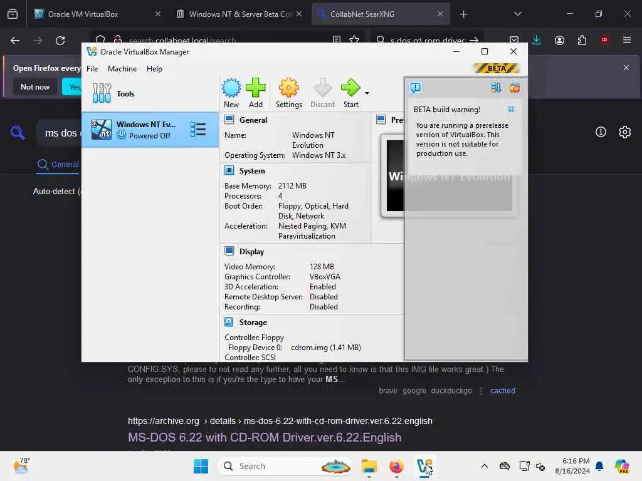
Task: Click the SearXNG magnifier search icon
Action: click(18, 133)
